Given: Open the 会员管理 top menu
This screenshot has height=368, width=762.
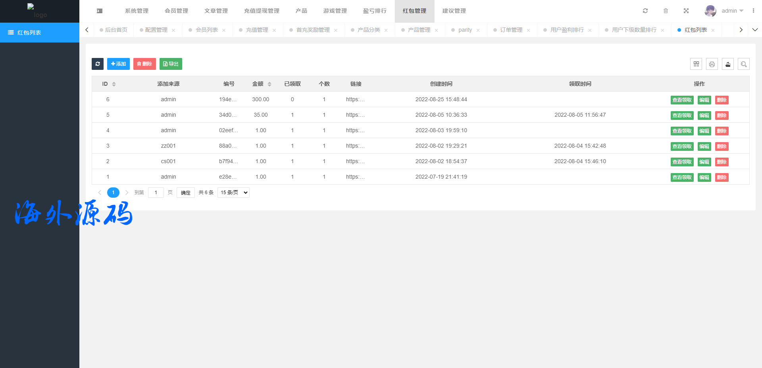Looking at the screenshot, I should pos(177,11).
